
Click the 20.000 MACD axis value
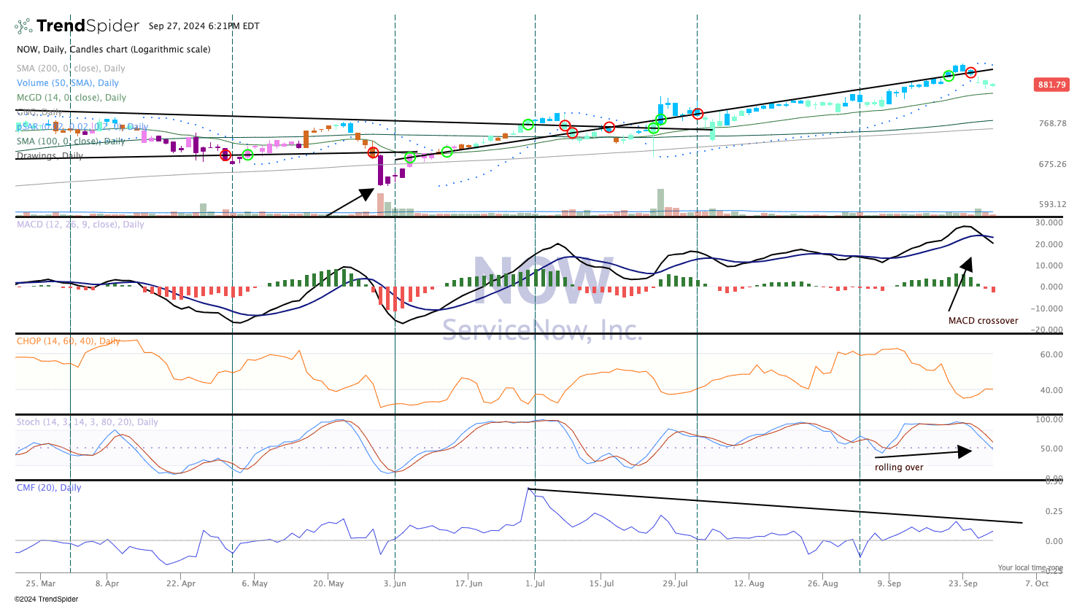point(1049,244)
